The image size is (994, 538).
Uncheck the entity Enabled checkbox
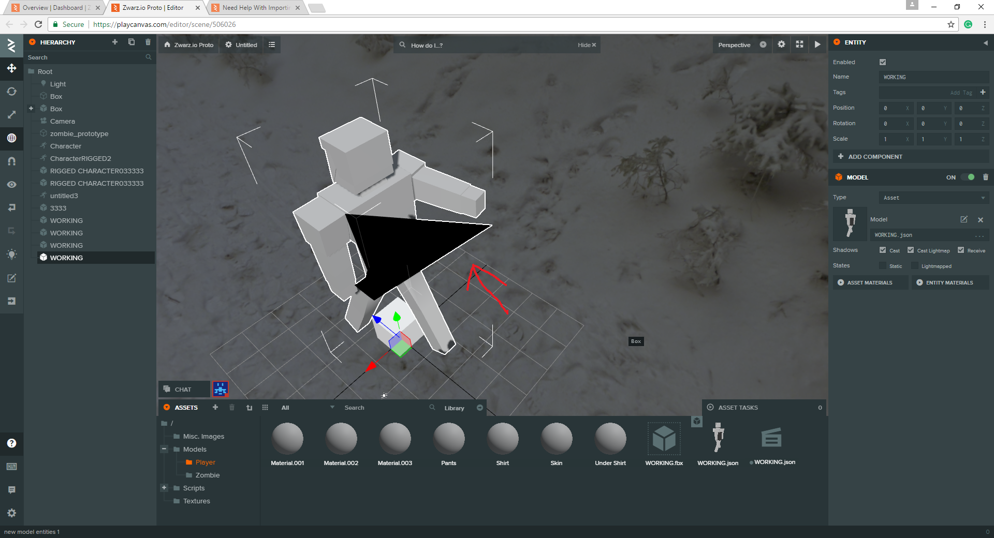[883, 62]
